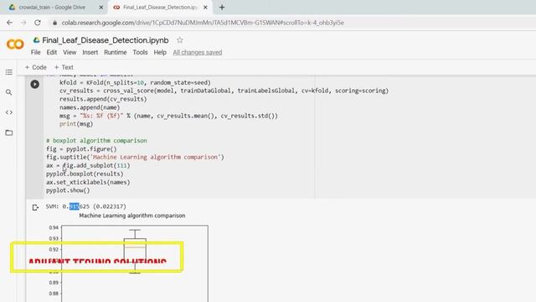The image size is (536, 302).
Task: Click the ax = fig.add_subplot(111) line
Action: click(88, 165)
